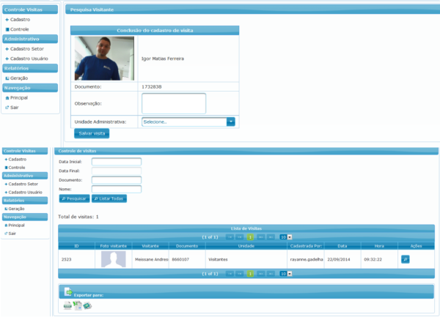Click the Pesquisar search button

pyautogui.click(x=74, y=198)
